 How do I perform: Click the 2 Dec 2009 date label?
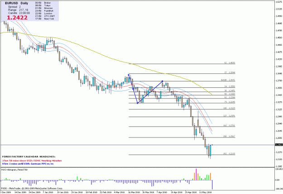pos(6,192)
